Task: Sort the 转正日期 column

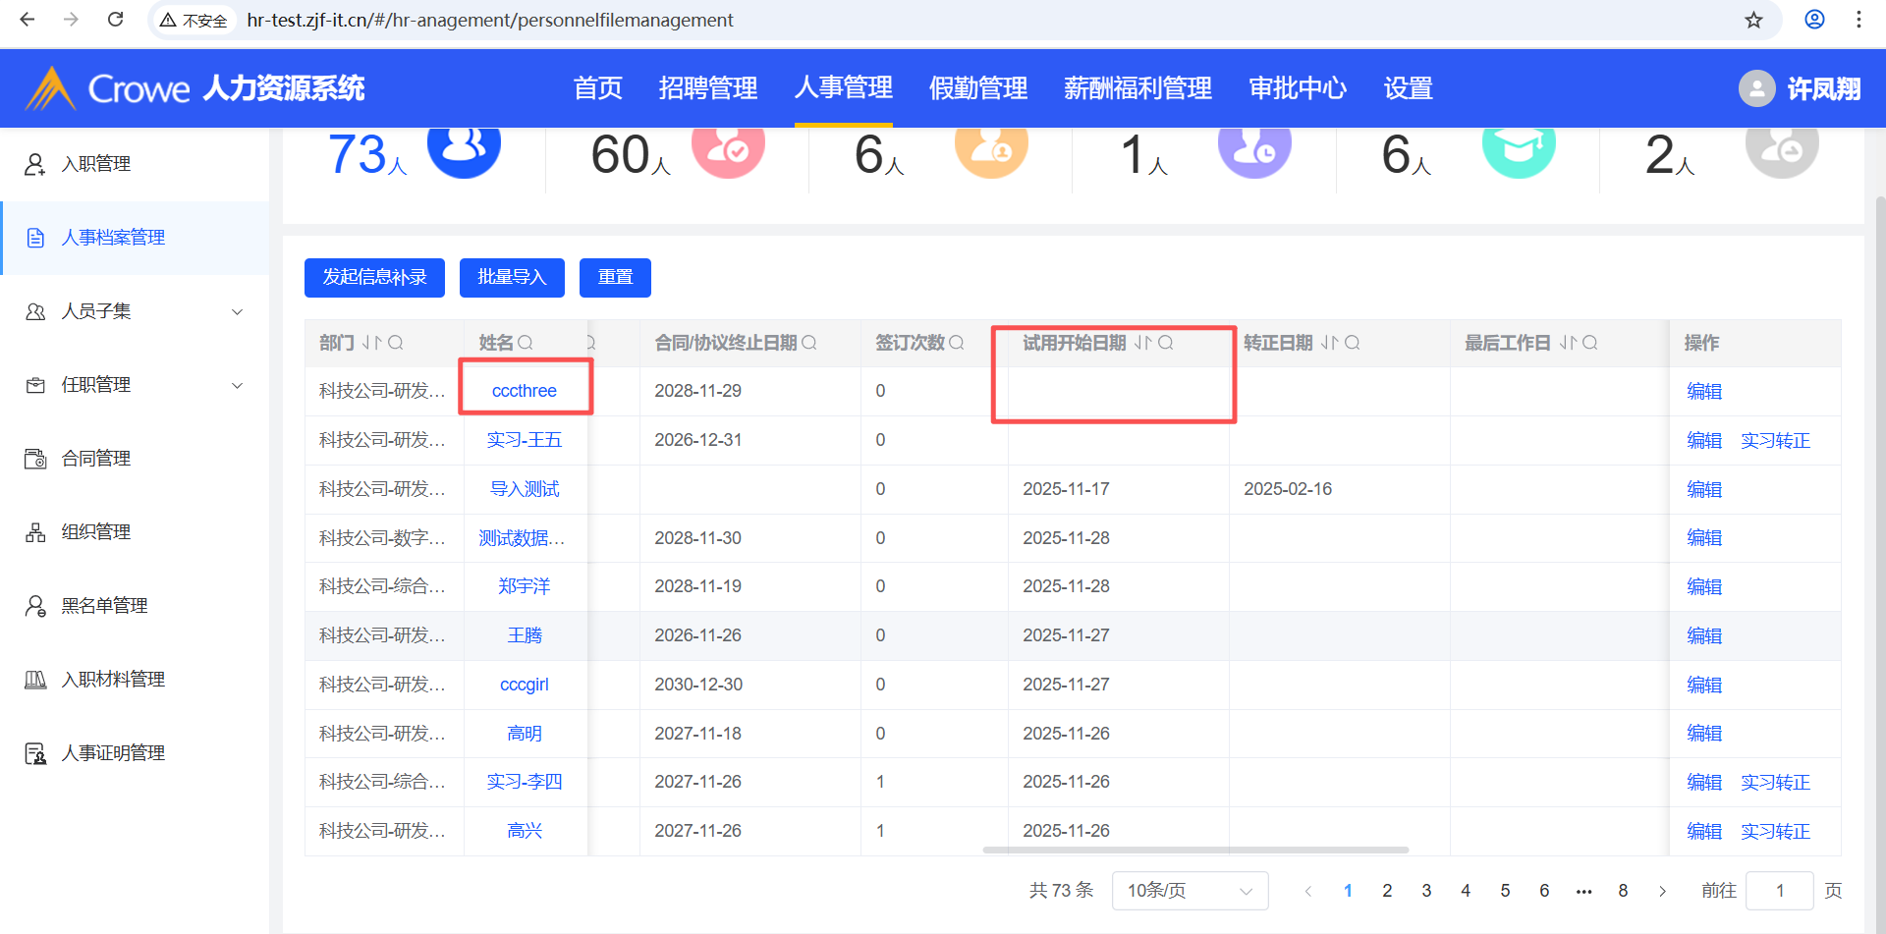Action: click(1329, 343)
